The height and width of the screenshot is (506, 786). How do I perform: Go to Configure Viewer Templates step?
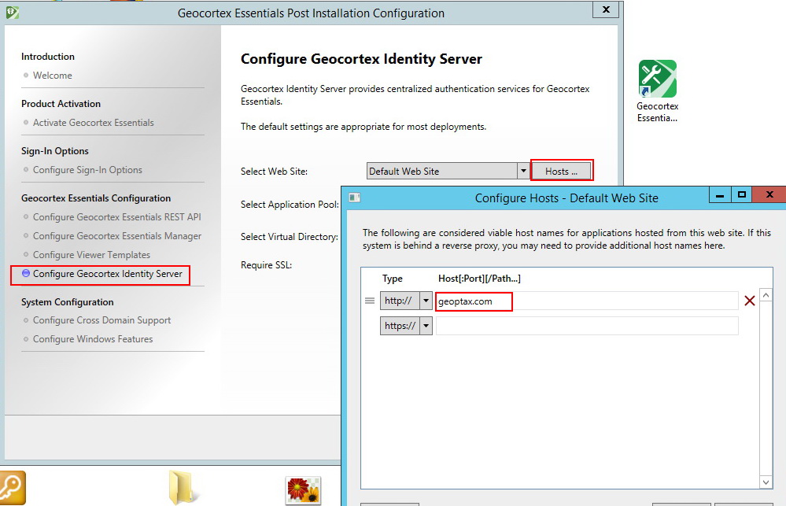pyautogui.click(x=91, y=255)
